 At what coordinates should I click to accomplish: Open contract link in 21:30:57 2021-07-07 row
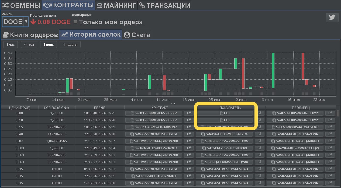coord(189,141)
